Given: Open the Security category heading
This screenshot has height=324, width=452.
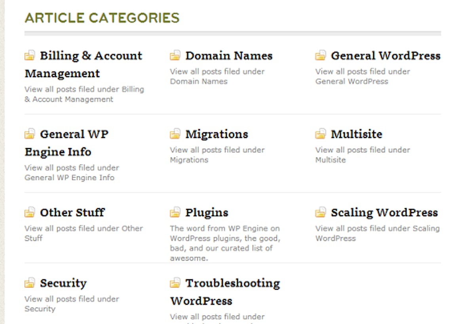Looking at the screenshot, I should pyautogui.click(x=63, y=283).
